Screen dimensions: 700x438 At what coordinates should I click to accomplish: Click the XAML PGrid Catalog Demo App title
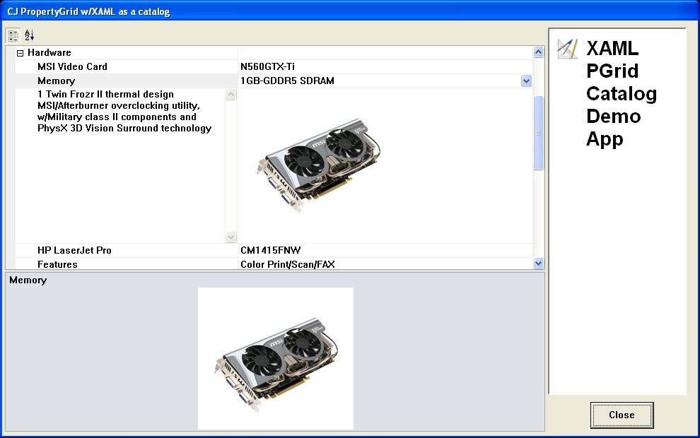click(x=622, y=94)
